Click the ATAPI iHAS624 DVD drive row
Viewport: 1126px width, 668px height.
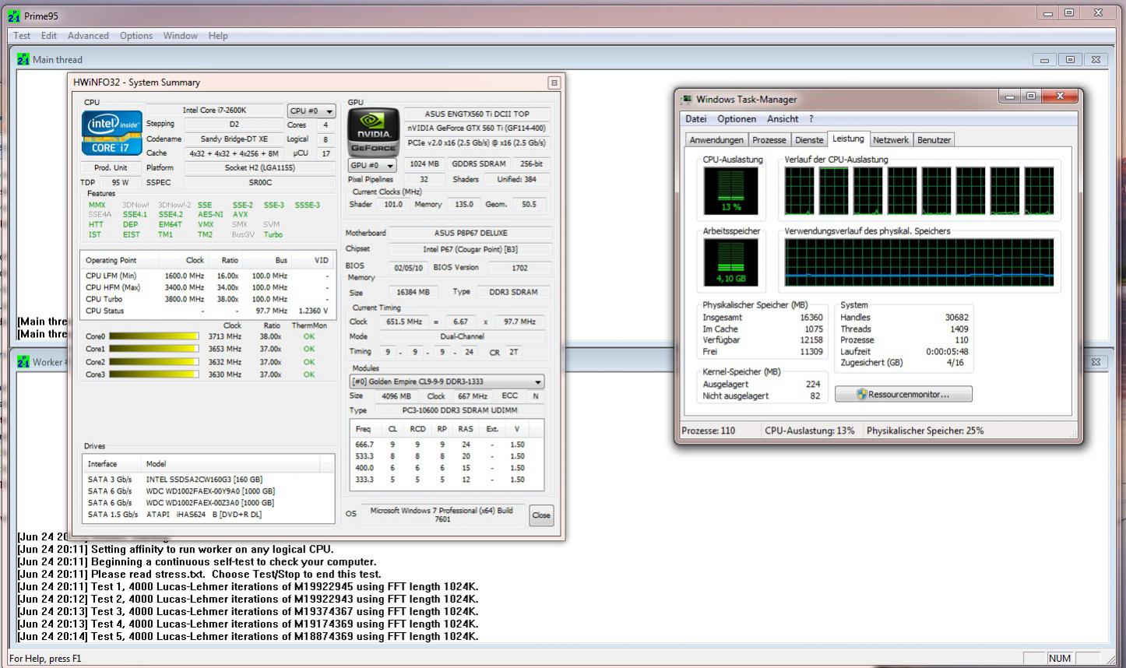tap(209, 515)
